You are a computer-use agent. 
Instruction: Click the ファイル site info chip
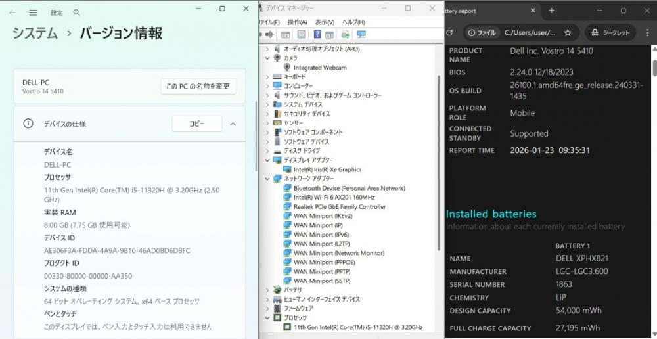pyautogui.click(x=482, y=32)
